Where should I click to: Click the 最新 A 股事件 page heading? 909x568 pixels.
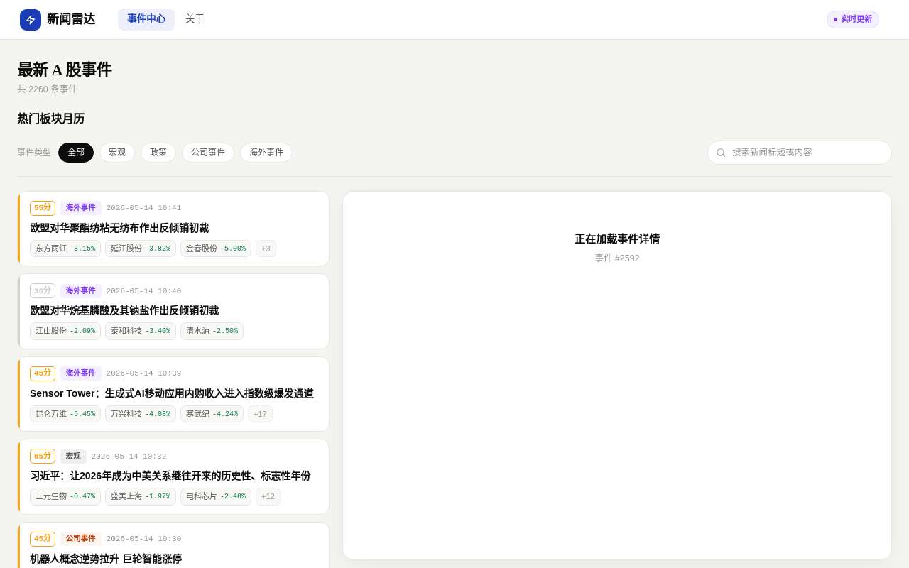(65, 70)
